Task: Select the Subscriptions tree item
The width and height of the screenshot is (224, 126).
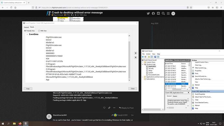Action: (x=150, y=79)
